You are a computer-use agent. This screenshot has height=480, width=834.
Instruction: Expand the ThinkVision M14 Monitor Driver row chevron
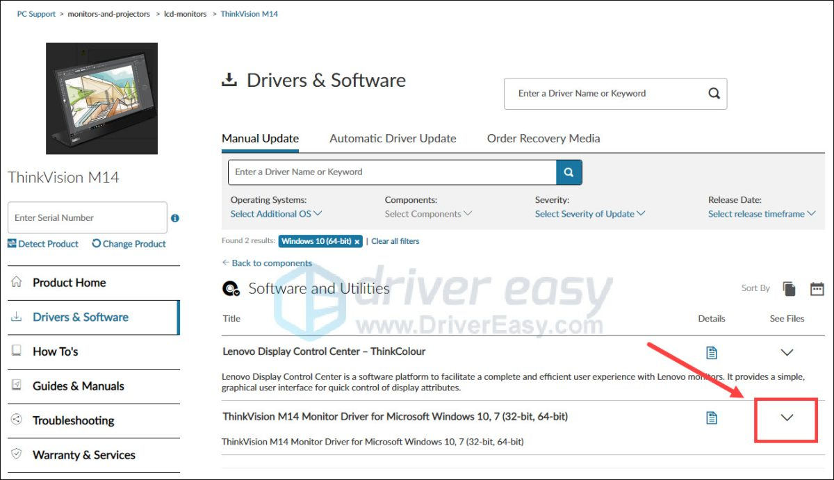point(786,417)
